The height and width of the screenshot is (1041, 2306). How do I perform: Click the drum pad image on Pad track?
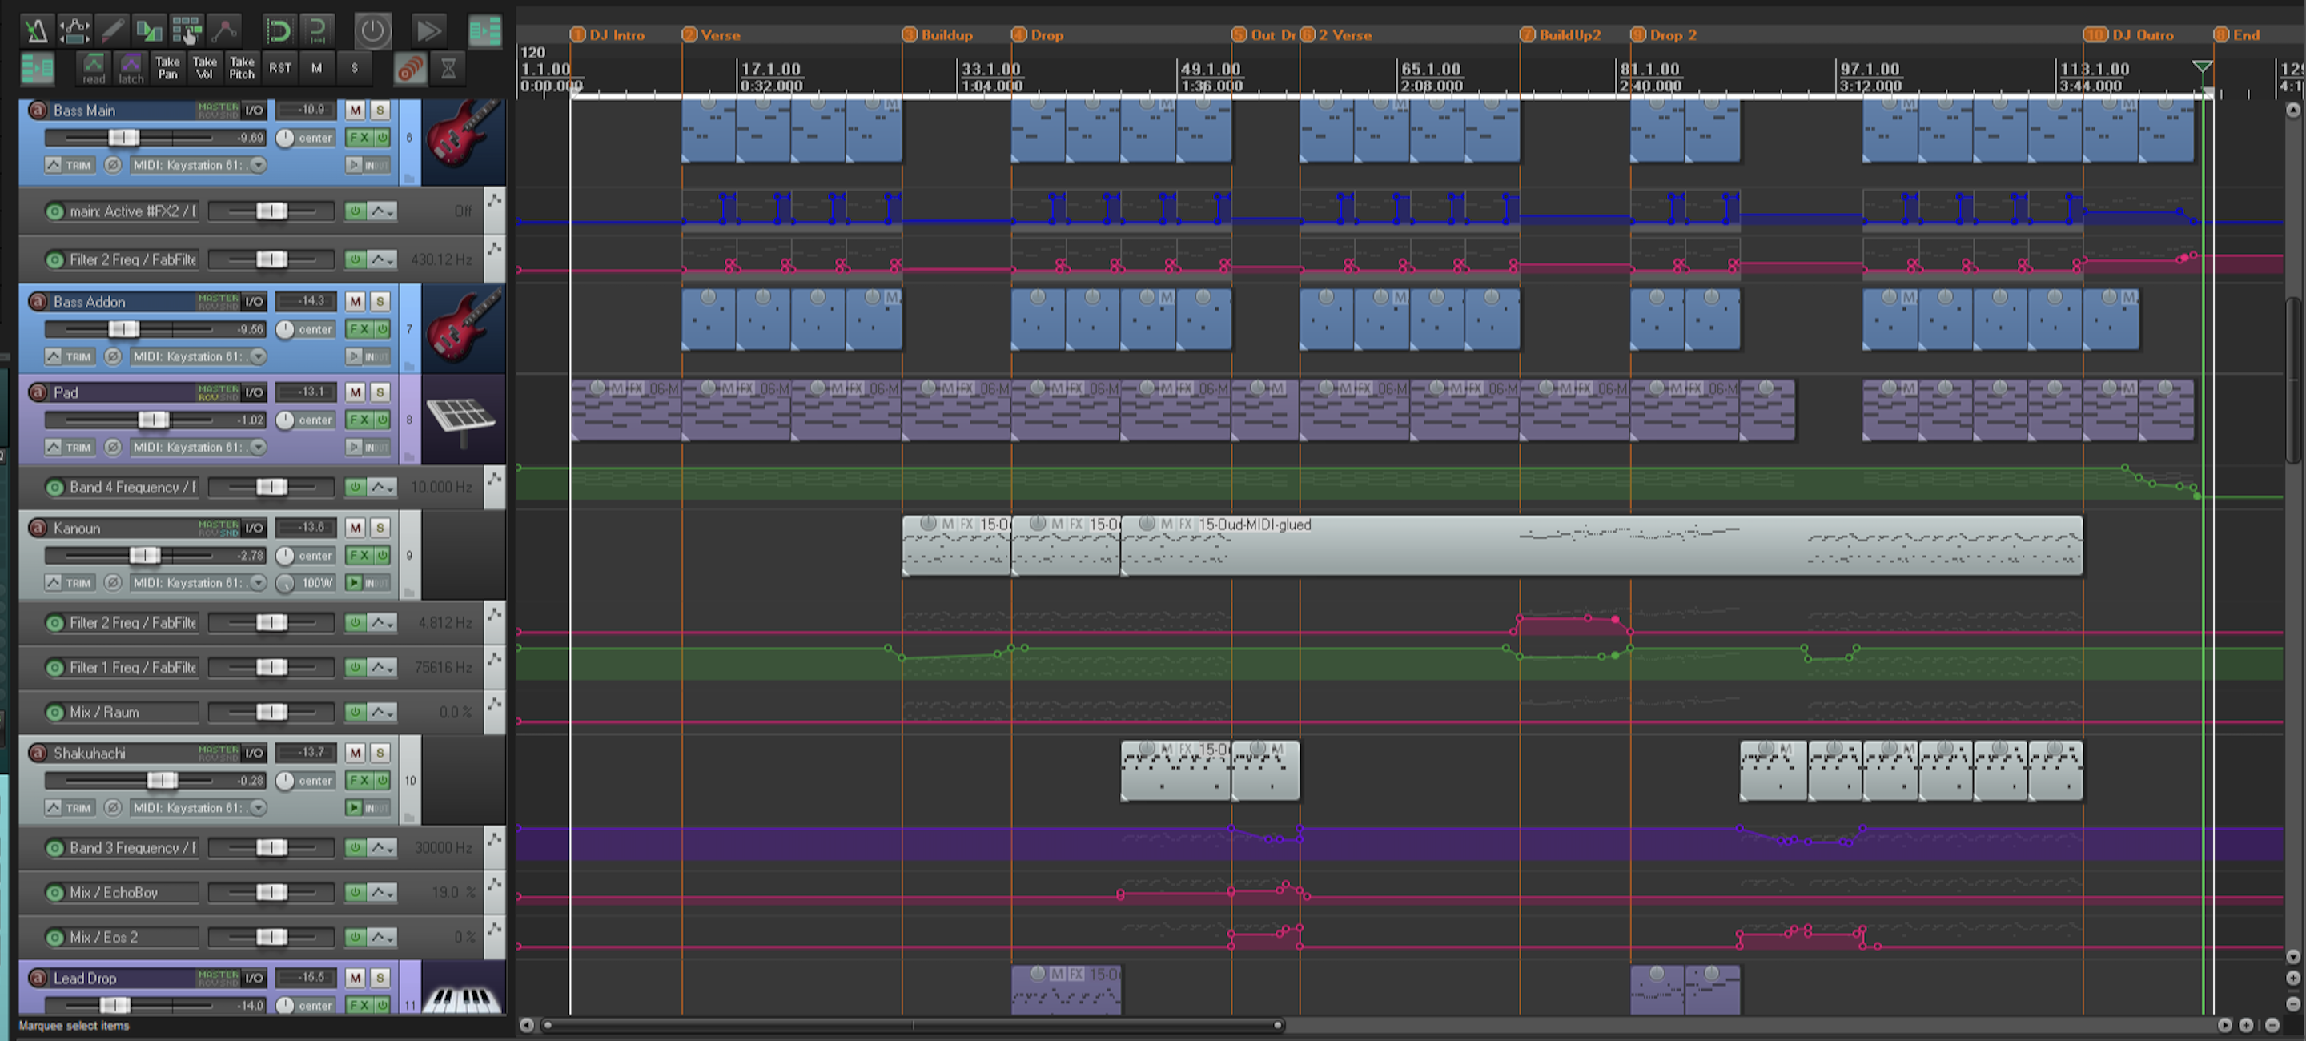[x=464, y=419]
